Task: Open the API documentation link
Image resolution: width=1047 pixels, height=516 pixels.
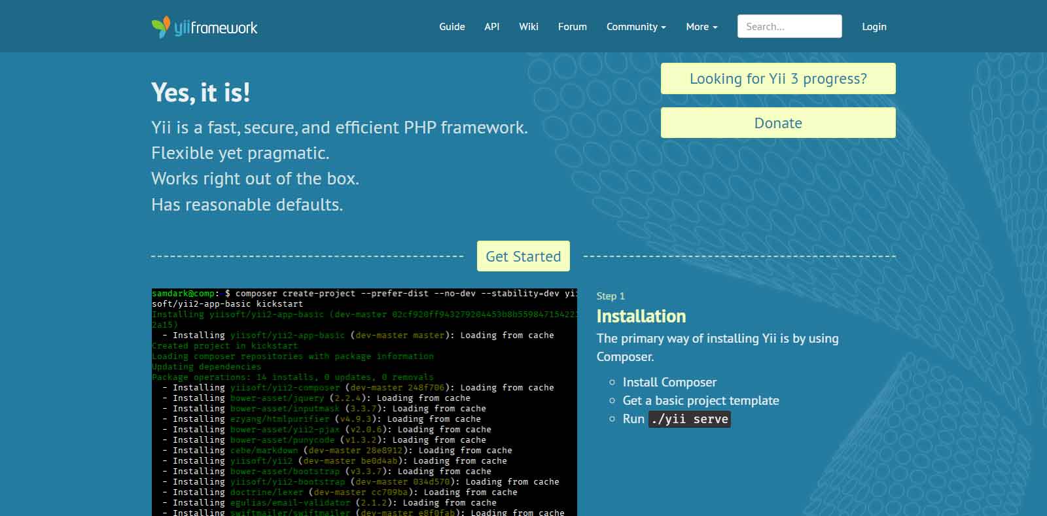Action: 492,27
